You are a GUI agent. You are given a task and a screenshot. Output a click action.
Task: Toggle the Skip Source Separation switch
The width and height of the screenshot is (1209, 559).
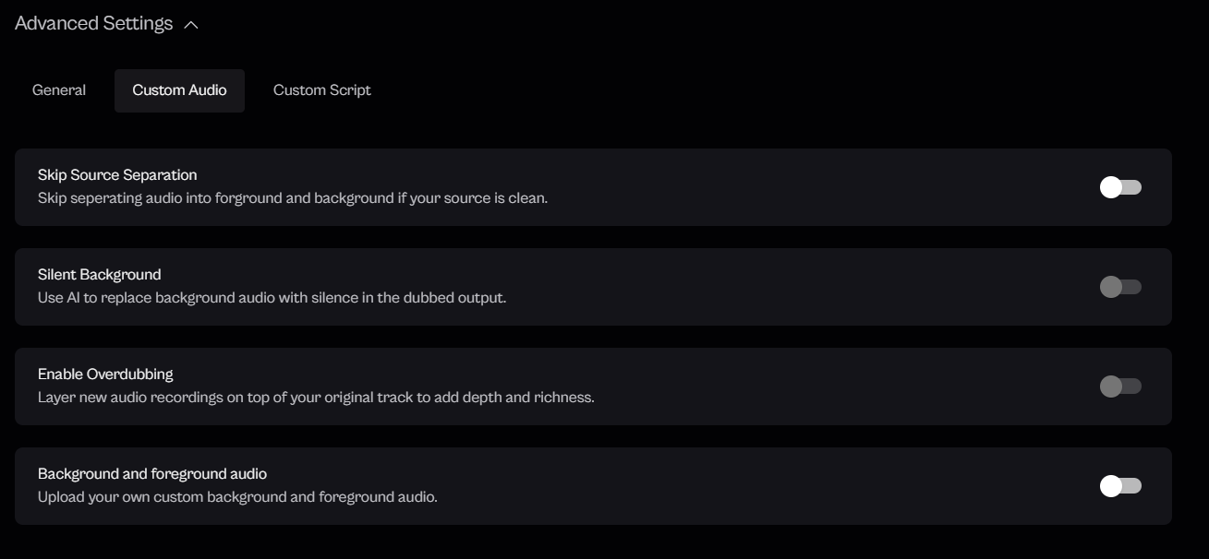tap(1120, 187)
